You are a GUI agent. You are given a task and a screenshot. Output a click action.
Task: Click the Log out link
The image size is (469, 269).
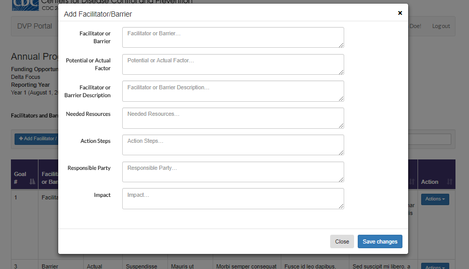(441, 26)
